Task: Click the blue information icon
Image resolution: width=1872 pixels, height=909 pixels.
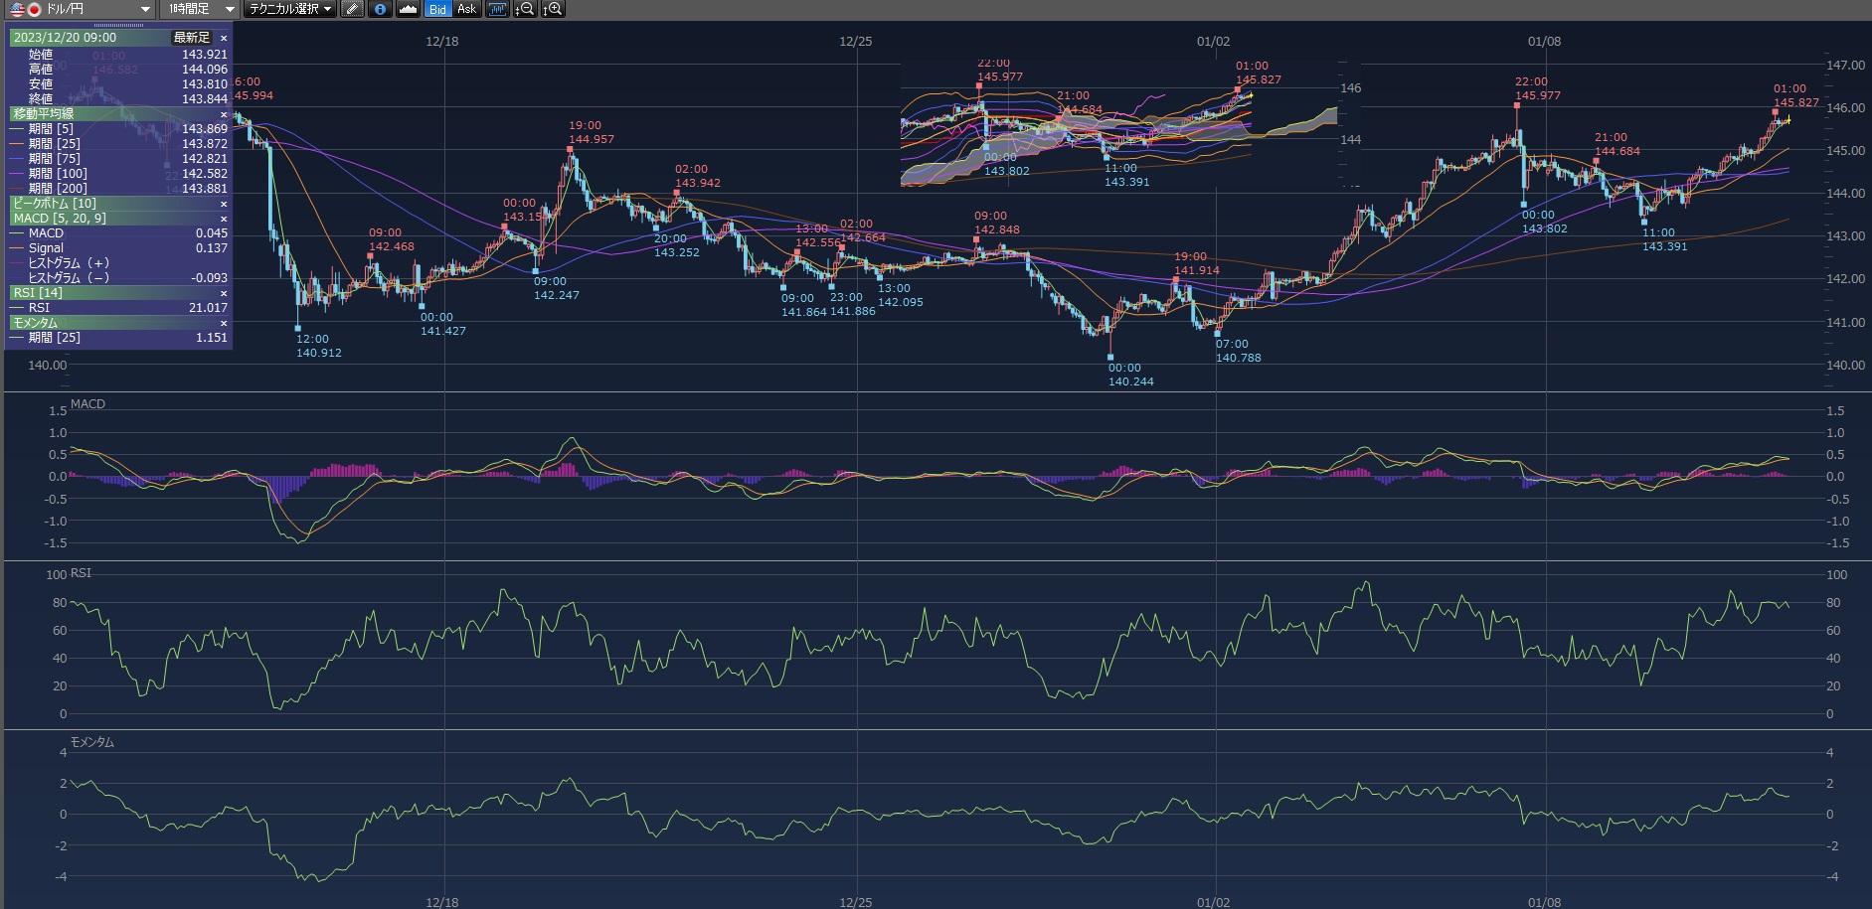Action: coord(380,9)
